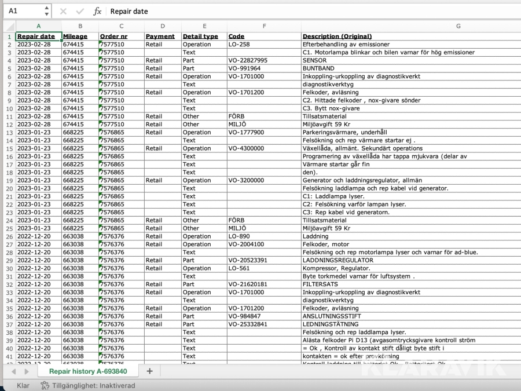Image resolution: width=521 pixels, height=391 pixels.
Task: Select row 13 header
Action: pos(8,132)
